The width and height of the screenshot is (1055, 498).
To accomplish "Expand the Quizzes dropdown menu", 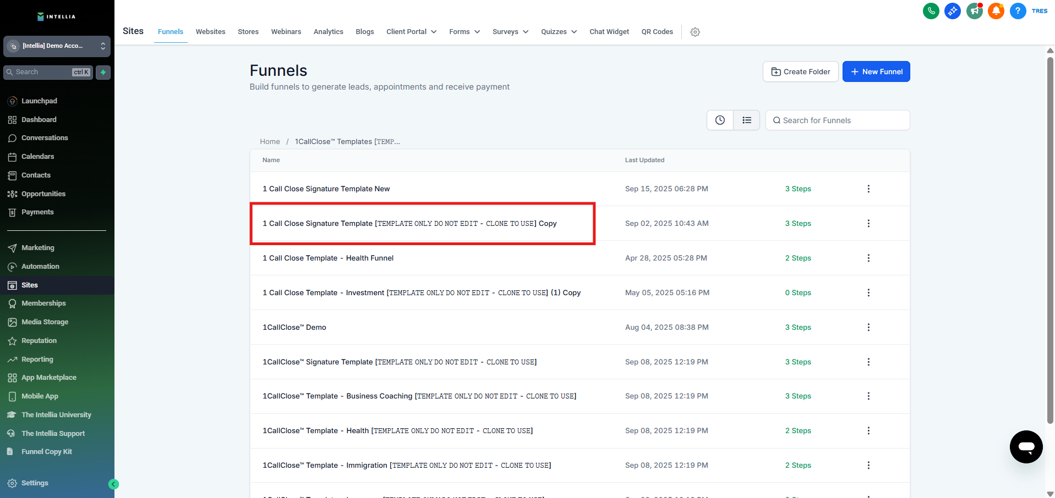I will [x=559, y=32].
